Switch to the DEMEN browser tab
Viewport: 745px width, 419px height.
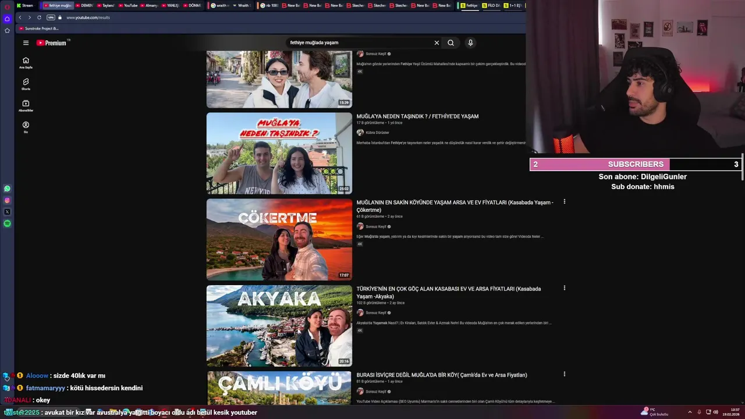[x=84, y=5]
